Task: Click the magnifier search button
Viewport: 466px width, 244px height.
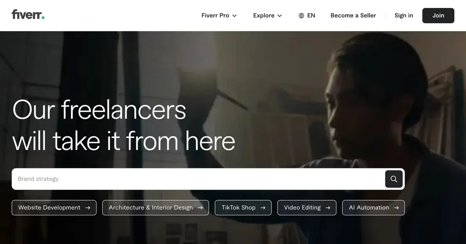Action: pyautogui.click(x=394, y=179)
